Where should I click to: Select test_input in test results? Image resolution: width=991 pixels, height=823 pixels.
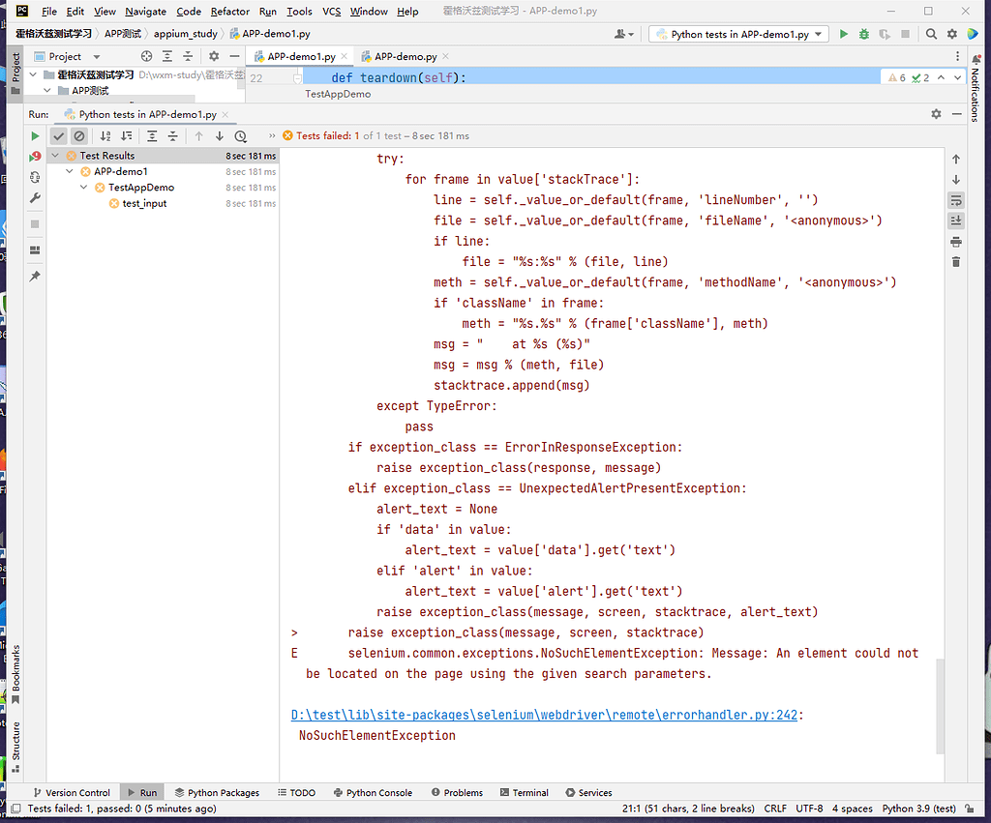[144, 203]
